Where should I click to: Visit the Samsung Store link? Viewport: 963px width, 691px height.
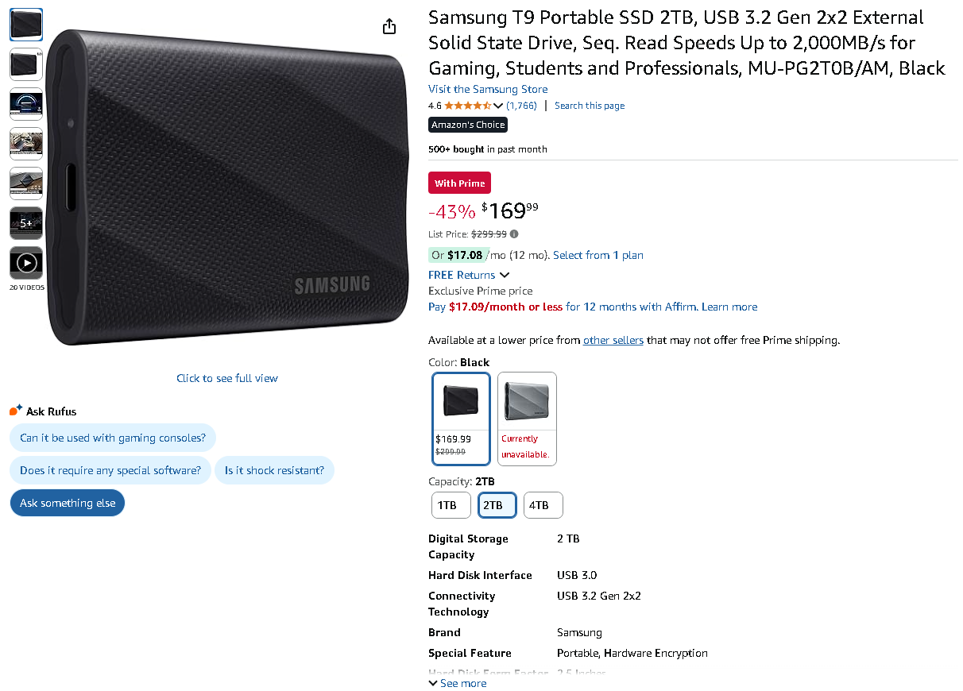[x=487, y=89]
